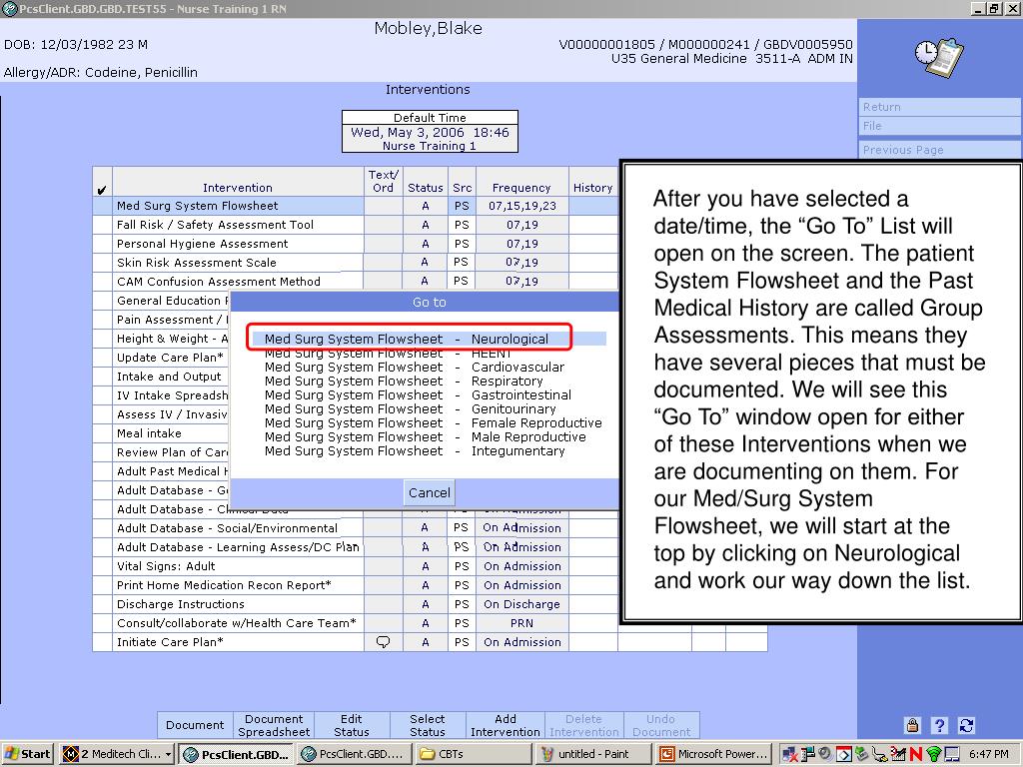The width and height of the screenshot is (1023, 767).
Task: Switch to Microsoft PowerPoint in the taskbar
Action: (714, 754)
